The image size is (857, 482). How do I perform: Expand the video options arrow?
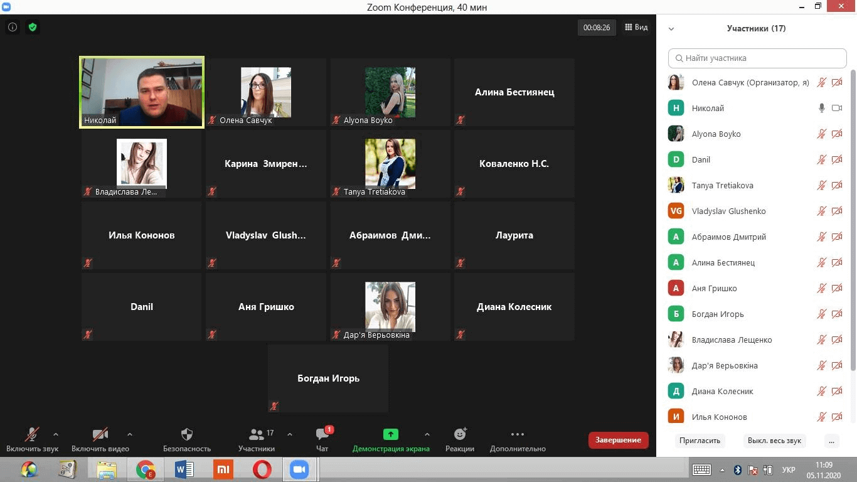pyautogui.click(x=130, y=434)
